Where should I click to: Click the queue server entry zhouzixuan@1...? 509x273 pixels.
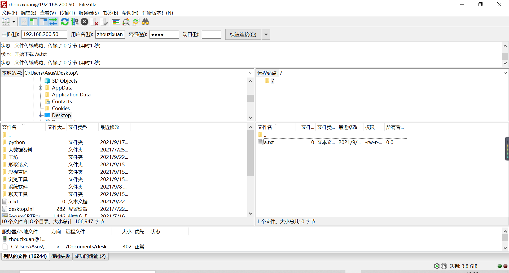click(x=27, y=239)
